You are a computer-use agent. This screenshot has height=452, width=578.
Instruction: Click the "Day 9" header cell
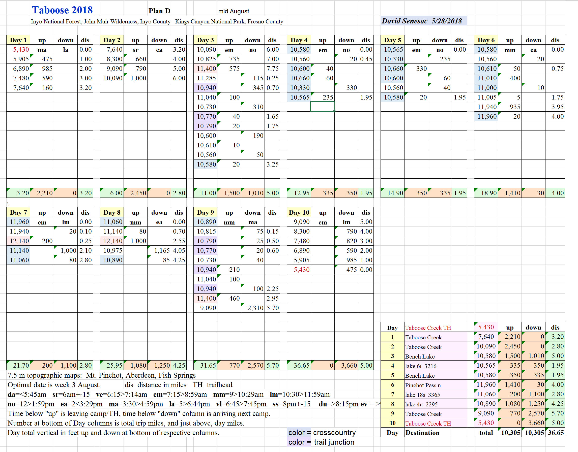(205, 212)
